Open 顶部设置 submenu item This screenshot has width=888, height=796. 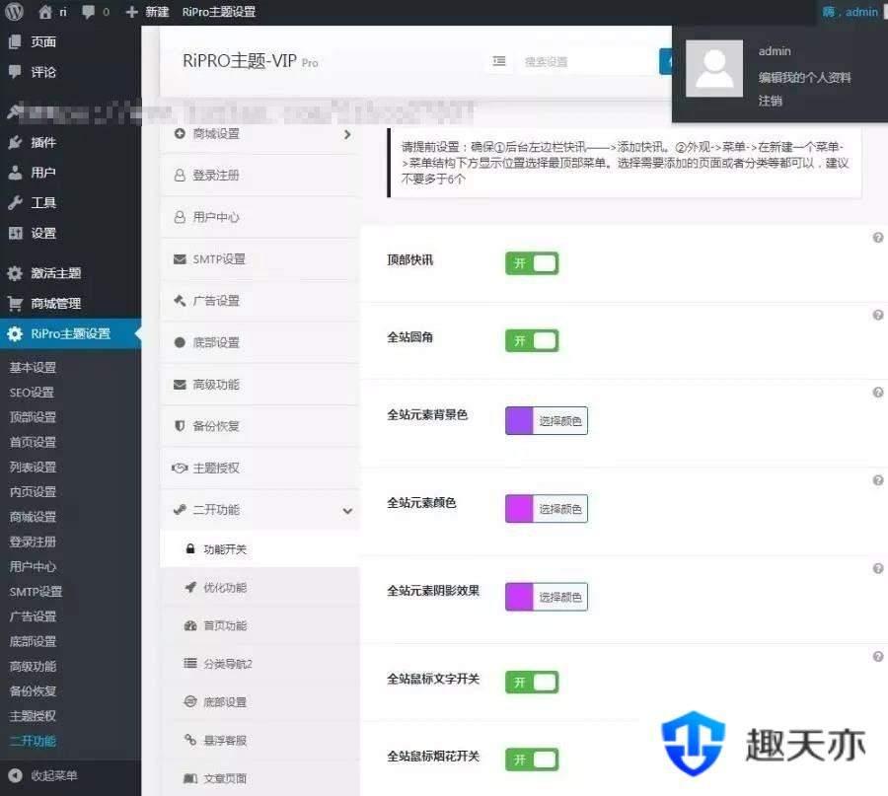(x=33, y=417)
